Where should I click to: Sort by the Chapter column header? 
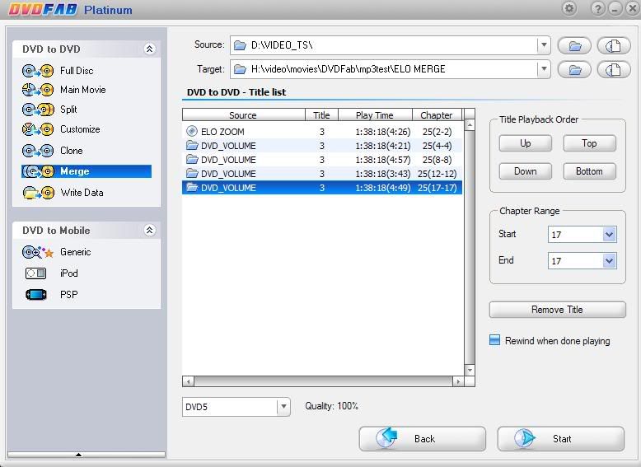click(437, 115)
